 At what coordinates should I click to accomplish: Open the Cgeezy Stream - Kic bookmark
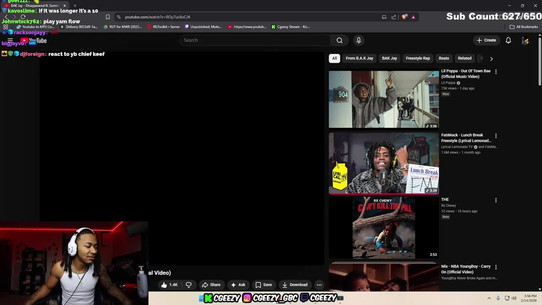[290, 27]
